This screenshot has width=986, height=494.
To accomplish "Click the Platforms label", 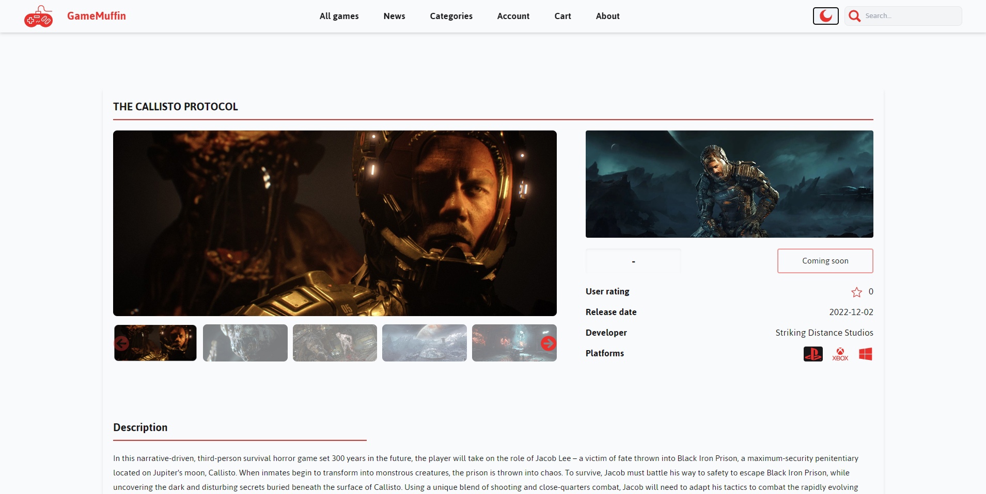I will tap(605, 353).
